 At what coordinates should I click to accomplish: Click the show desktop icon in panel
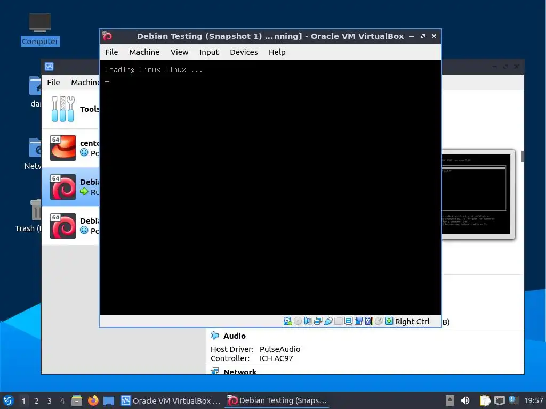pos(109,400)
